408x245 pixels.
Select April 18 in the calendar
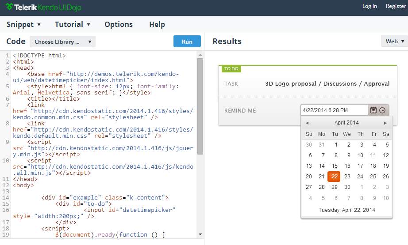[x=373, y=166]
